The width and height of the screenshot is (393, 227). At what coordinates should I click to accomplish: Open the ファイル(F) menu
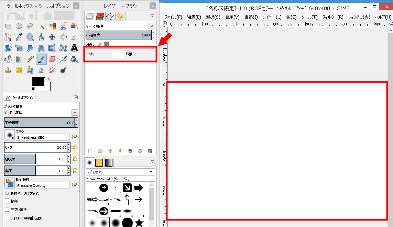tap(173, 17)
